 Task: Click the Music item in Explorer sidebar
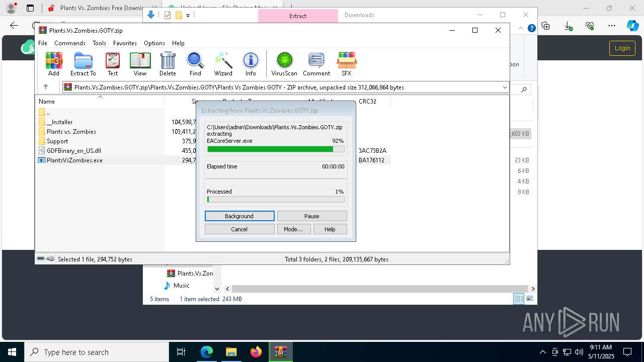(182, 286)
